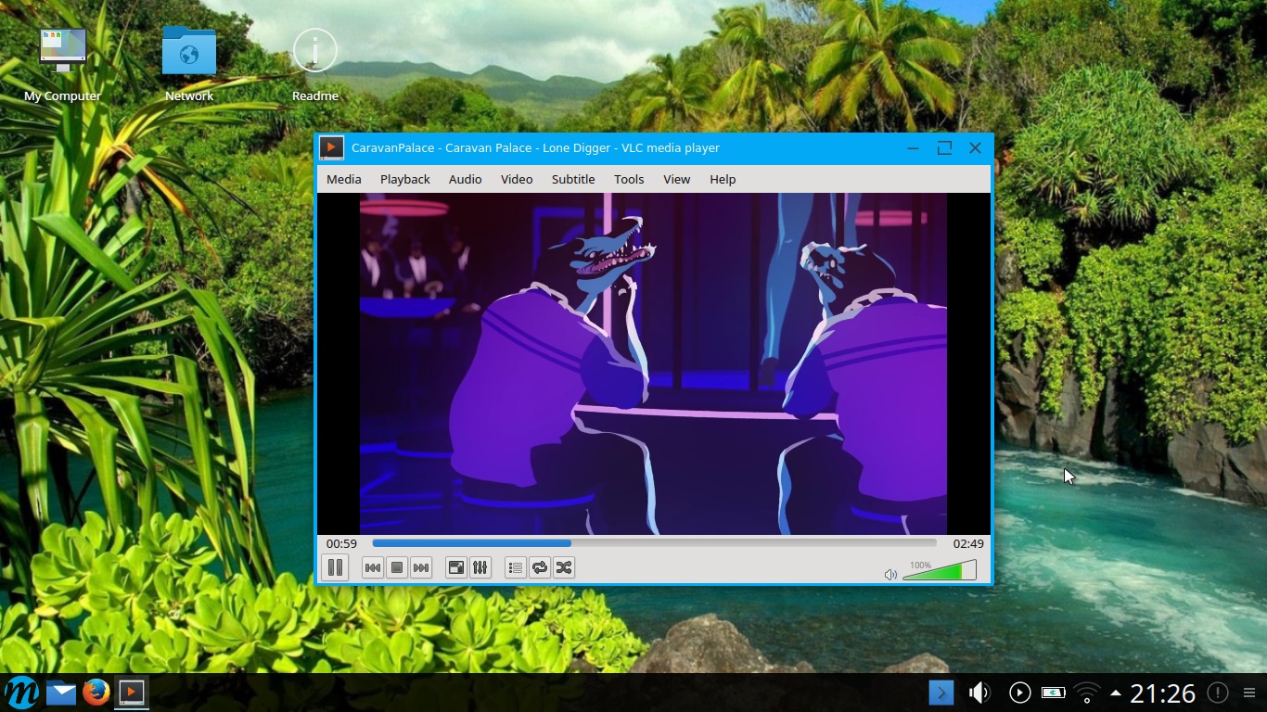Image resolution: width=1267 pixels, height=712 pixels.
Task: Toggle elapsed time 00:59 display
Action: (x=341, y=543)
